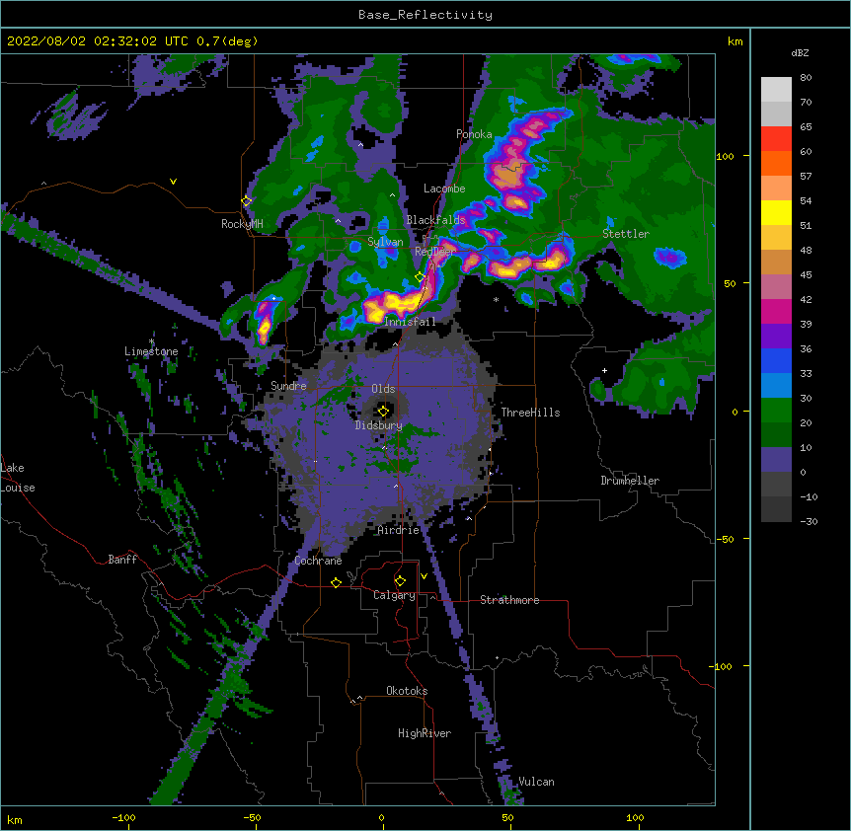Click the purple 36-39 dBZ legend swatch
This screenshot has width=851, height=831.
click(x=776, y=337)
